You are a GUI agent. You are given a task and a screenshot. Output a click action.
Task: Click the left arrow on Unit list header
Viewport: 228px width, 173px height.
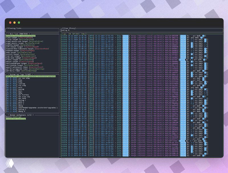[8, 34]
